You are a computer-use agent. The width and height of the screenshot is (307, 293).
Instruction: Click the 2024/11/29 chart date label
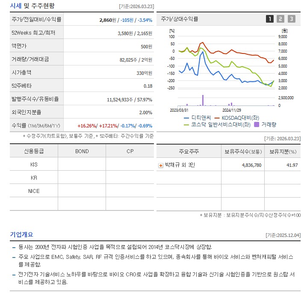232,110
